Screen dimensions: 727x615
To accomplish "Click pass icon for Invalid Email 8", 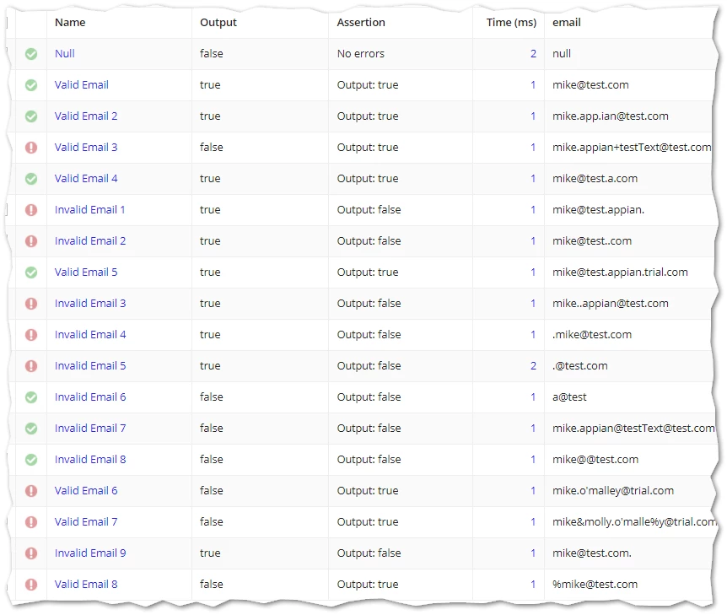I will click(31, 460).
